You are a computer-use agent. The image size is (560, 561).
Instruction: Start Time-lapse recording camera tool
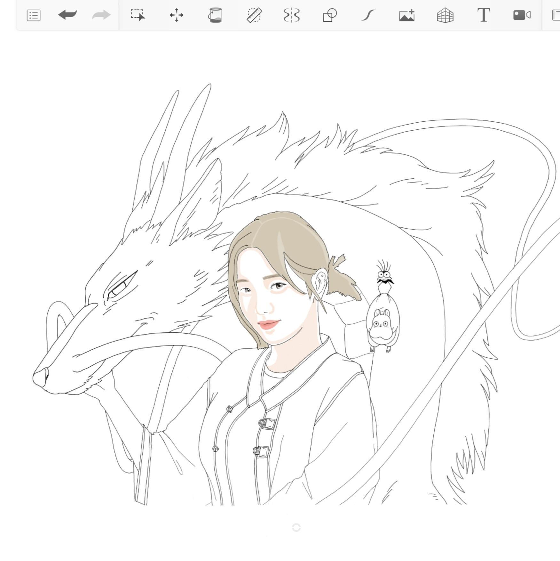click(x=522, y=15)
